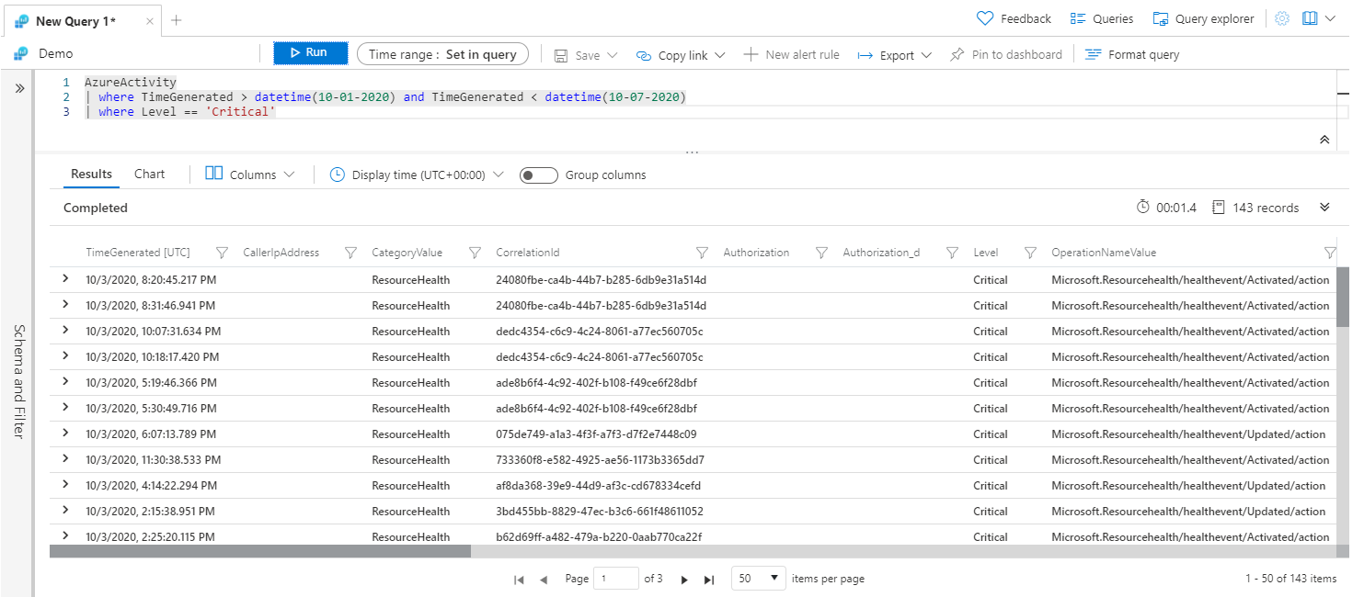The height and width of the screenshot is (597, 1364).
Task: Open the Time range selector
Action: pos(442,54)
